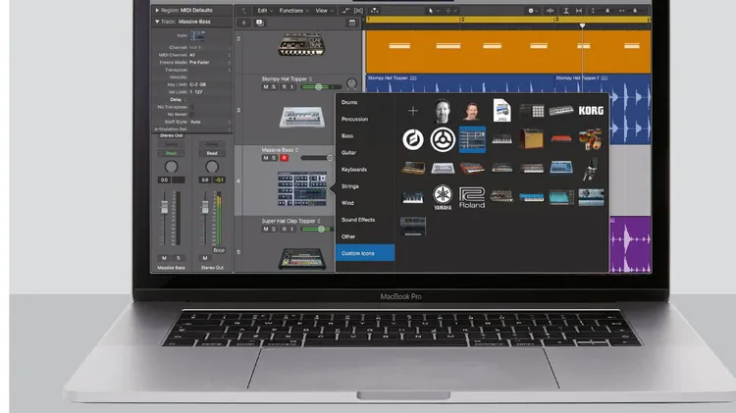Viewport: 736px width, 413px height.
Task: Select the Sound Effects icon category
Action: click(x=358, y=220)
